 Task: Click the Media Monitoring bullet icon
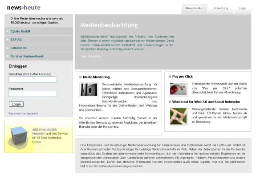pyautogui.click(x=80, y=77)
